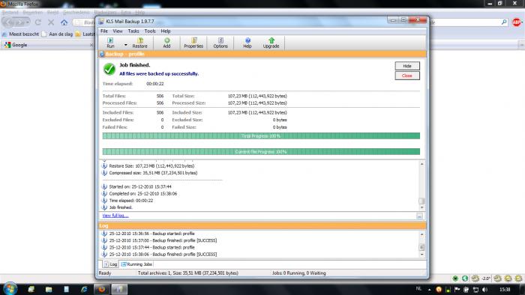525x295 pixels.
Task: Click the Current File Progress bar
Action: click(x=261, y=152)
